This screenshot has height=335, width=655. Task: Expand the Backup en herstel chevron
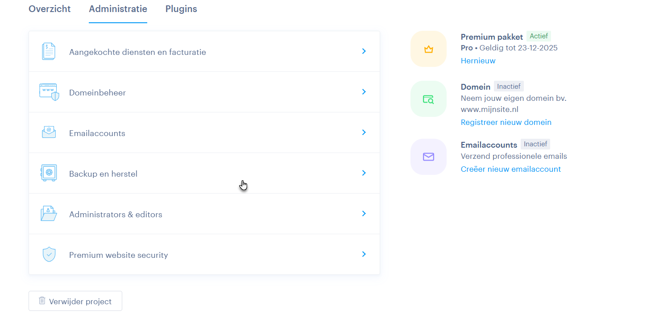[364, 173]
